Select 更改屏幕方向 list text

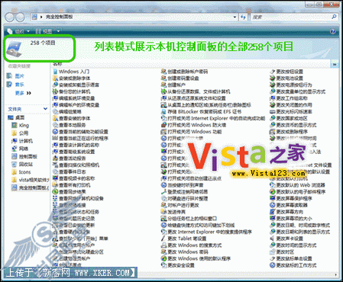pos(290,212)
